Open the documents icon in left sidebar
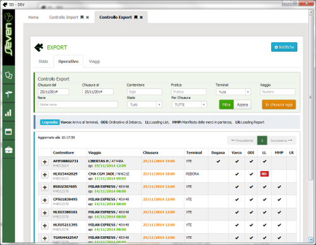This screenshot has width=316, height=245. coord(9,75)
